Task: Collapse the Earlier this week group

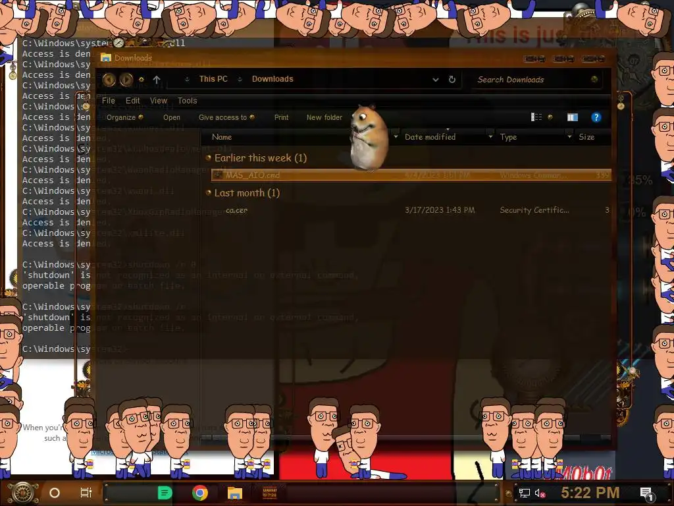Action: pos(209,158)
